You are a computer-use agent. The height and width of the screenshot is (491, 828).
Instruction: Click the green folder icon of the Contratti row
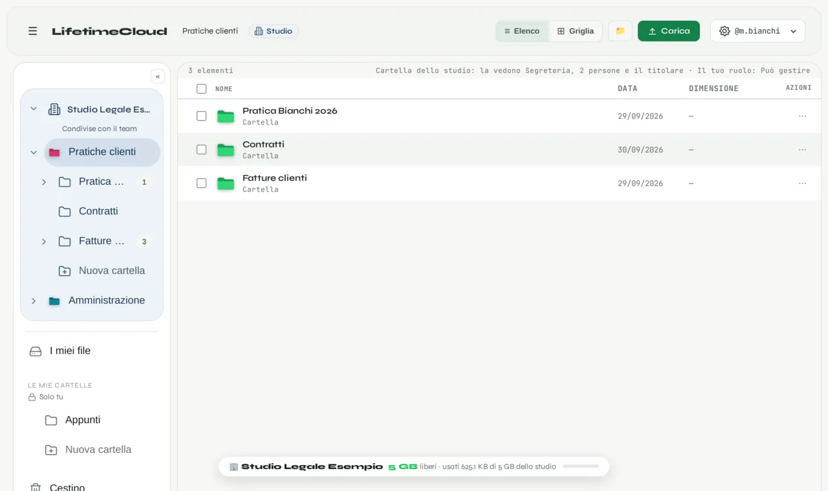point(226,150)
